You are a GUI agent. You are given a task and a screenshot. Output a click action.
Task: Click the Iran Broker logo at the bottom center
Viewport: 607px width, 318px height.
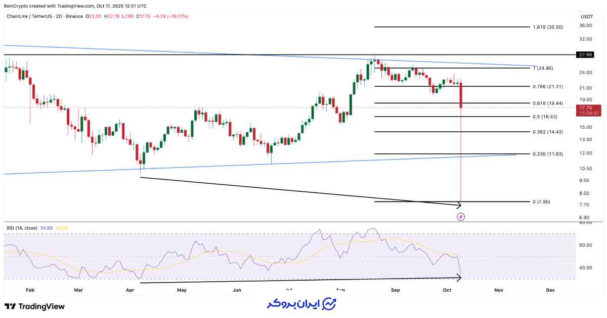[x=302, y=304]
